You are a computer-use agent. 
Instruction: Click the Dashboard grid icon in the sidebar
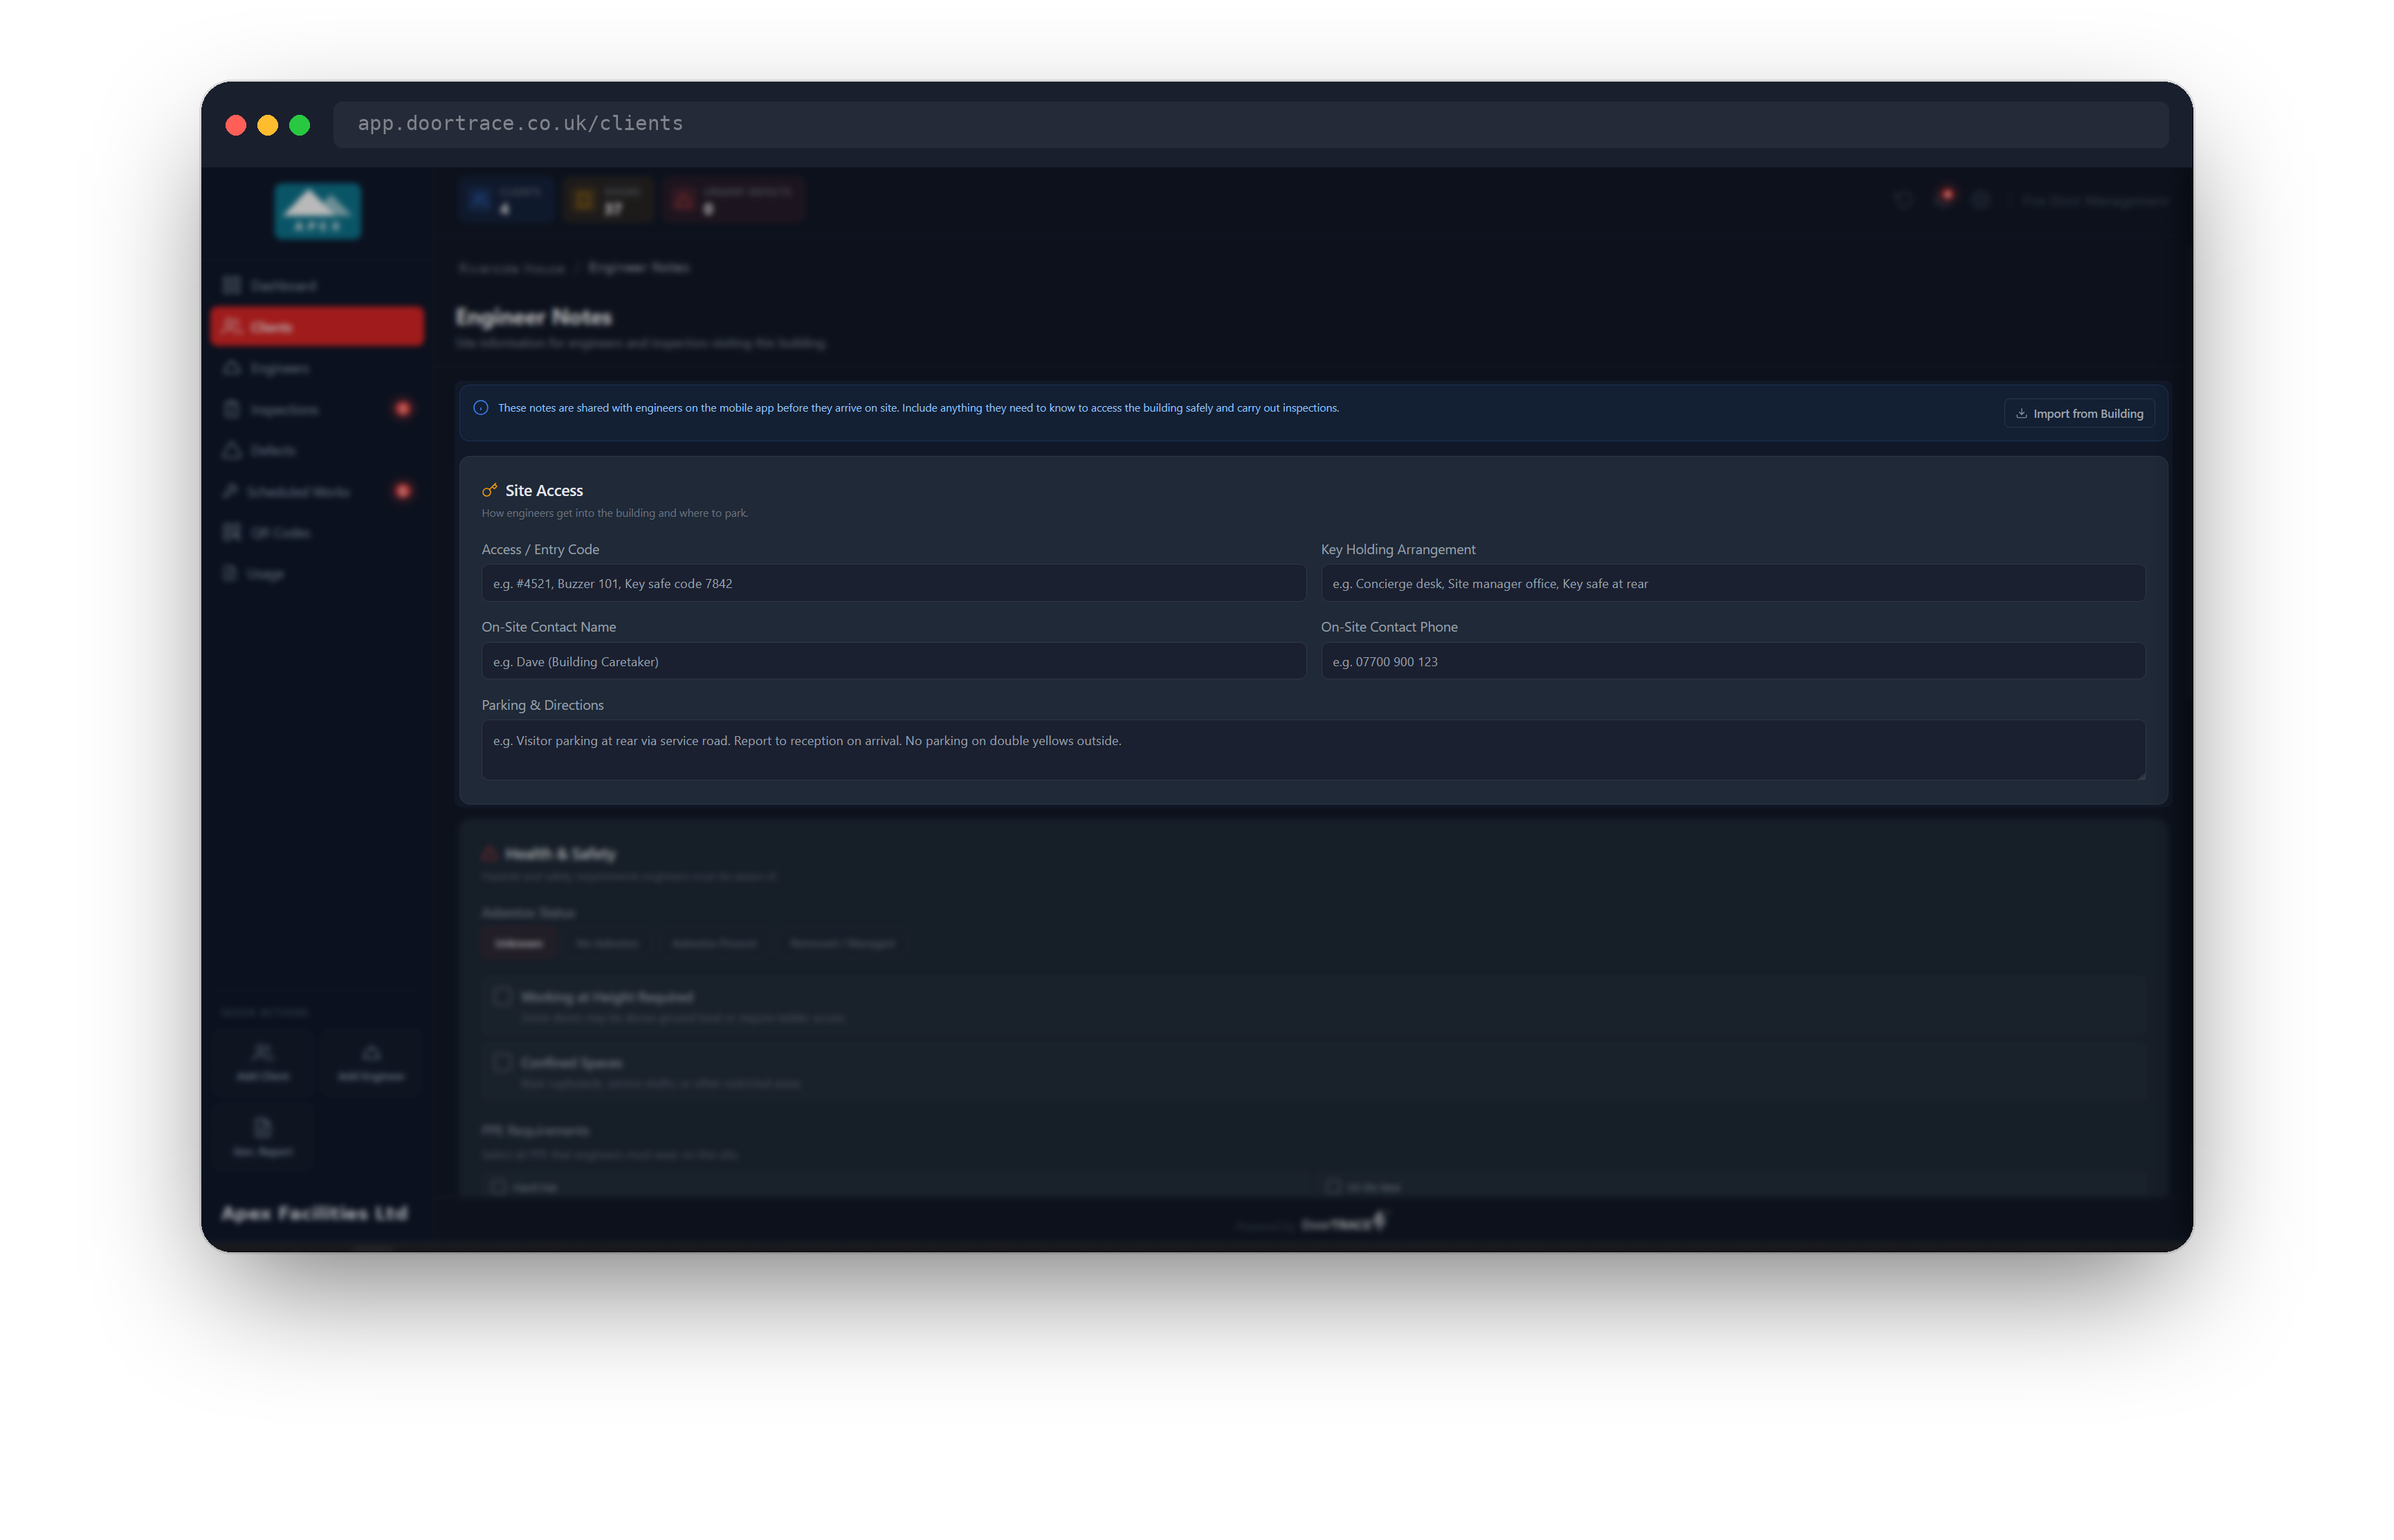(232, 286)
